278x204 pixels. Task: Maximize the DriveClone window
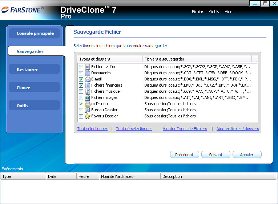click(265, 3)
